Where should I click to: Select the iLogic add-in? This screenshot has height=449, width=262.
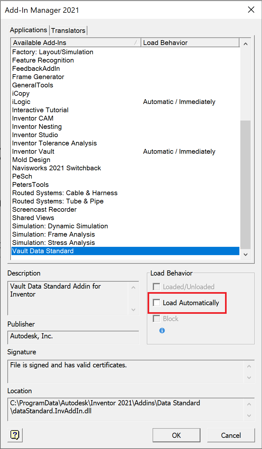click(21, 102)
